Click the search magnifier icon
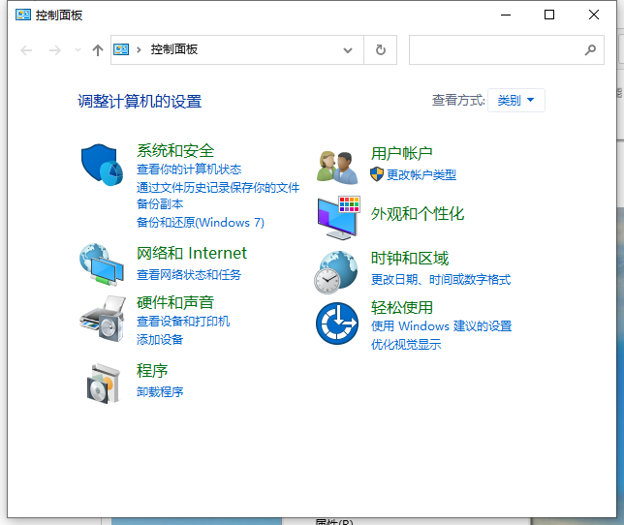The height and width of the screenshot is (525, 624). pos(590,49)
